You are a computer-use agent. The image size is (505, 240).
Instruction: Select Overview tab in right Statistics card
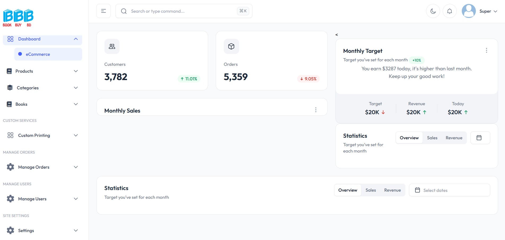(409, 138)
